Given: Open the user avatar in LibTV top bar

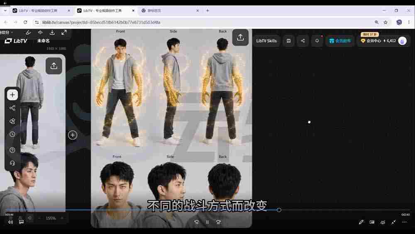Looking at the screenshot, I should (x=402, y=41).
